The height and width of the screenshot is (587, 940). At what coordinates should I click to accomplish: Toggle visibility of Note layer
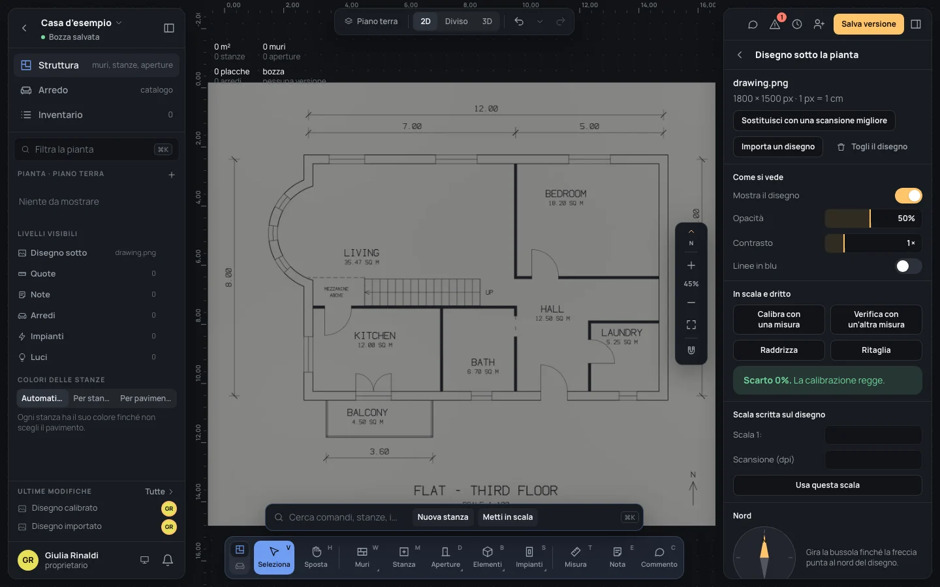[x=22, y=295]
